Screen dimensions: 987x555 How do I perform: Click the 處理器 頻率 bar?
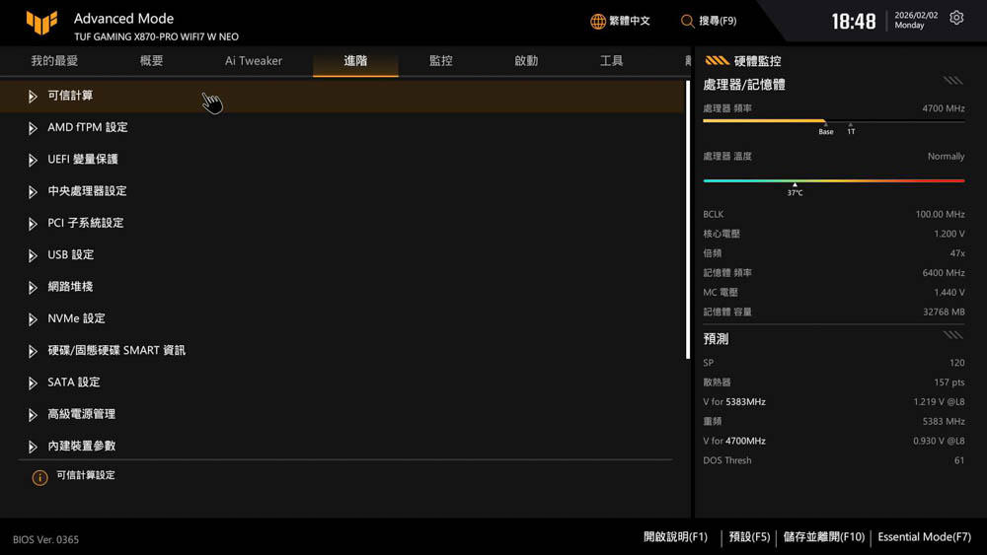833,121
